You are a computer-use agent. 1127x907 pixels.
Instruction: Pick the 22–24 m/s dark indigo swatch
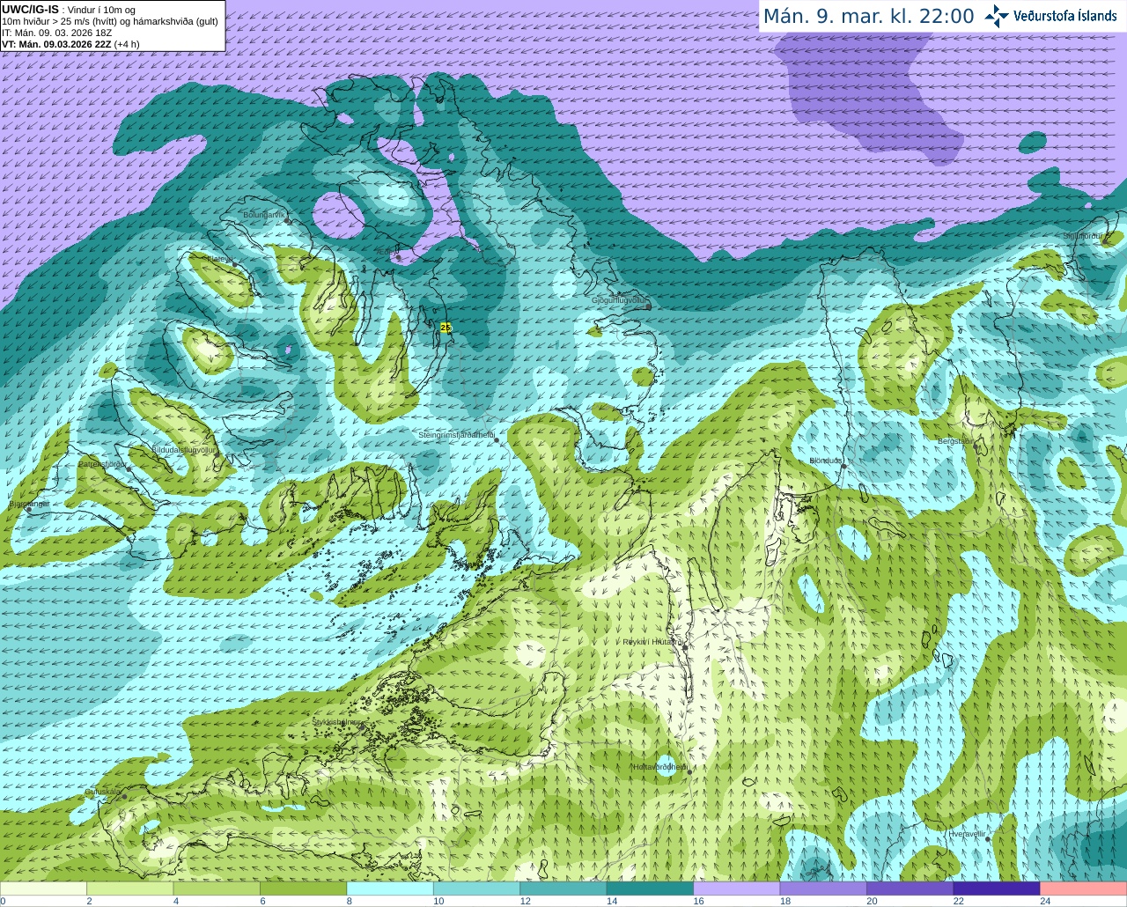[997, 889]
